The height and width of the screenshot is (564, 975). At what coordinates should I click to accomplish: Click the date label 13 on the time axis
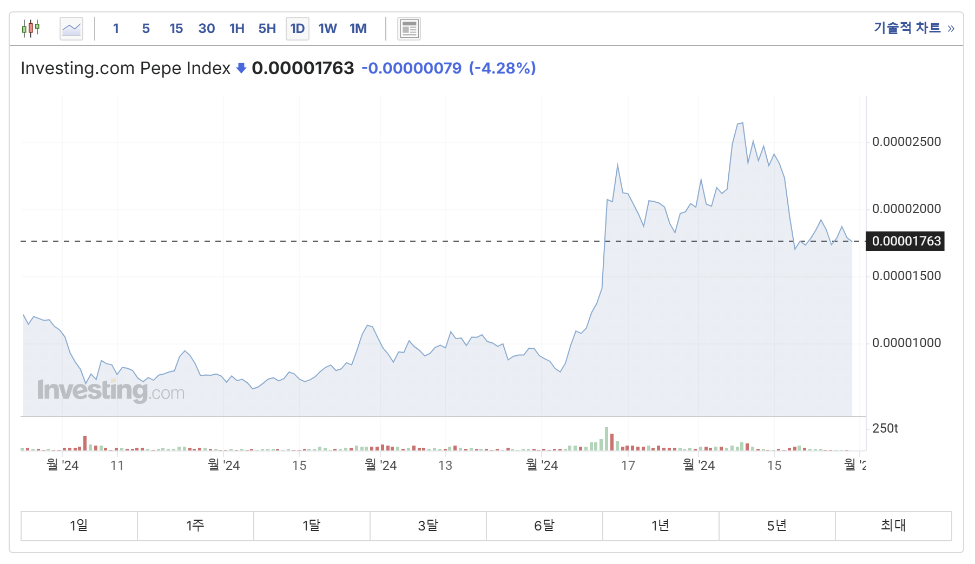[x=445, y=466]
